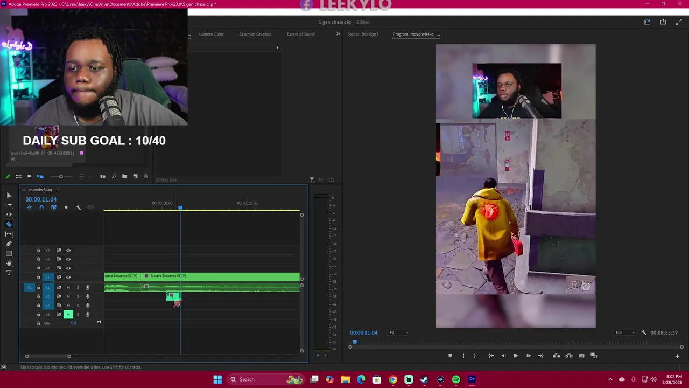Screen dimensions: 689x388
Task: Open timeline display settings wrench
Action: pyautogui.click(x=78, y=207)
